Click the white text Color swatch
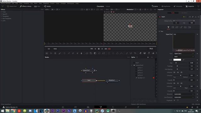This screenshot has height=113, width=201. (x=177, y=60)
